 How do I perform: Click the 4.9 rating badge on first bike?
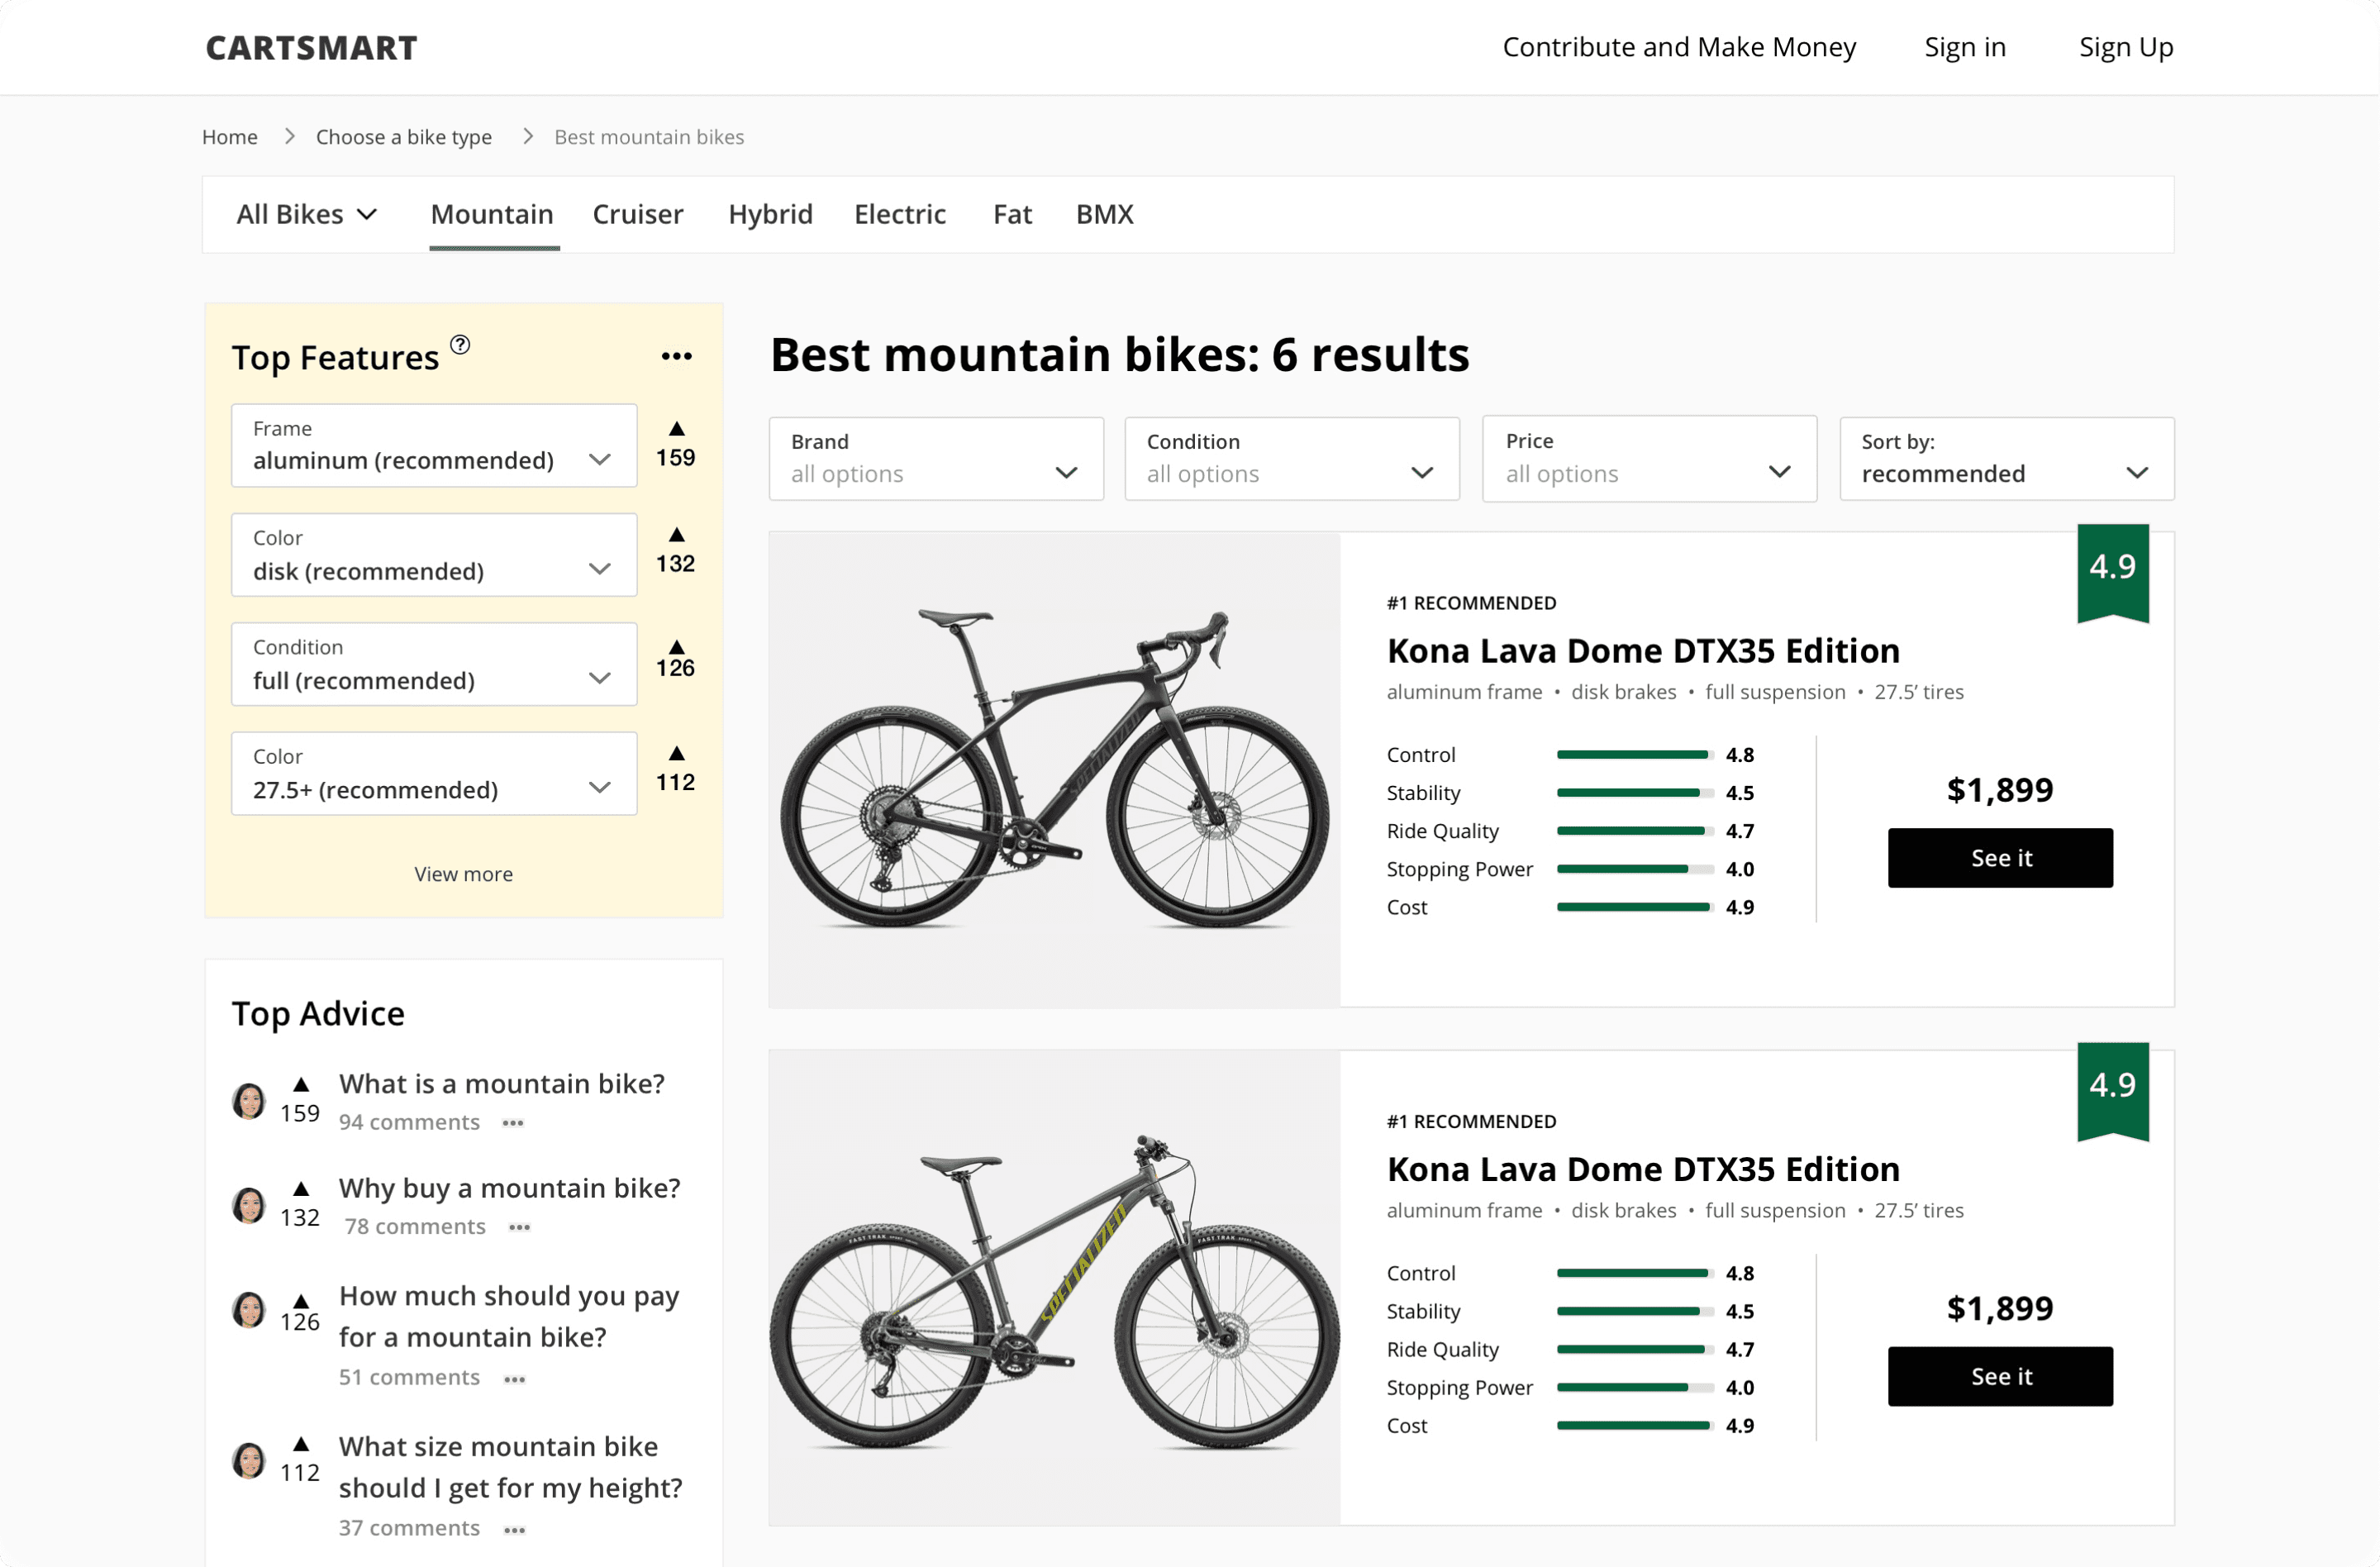pyautogui.click(x=2112, y=569)
